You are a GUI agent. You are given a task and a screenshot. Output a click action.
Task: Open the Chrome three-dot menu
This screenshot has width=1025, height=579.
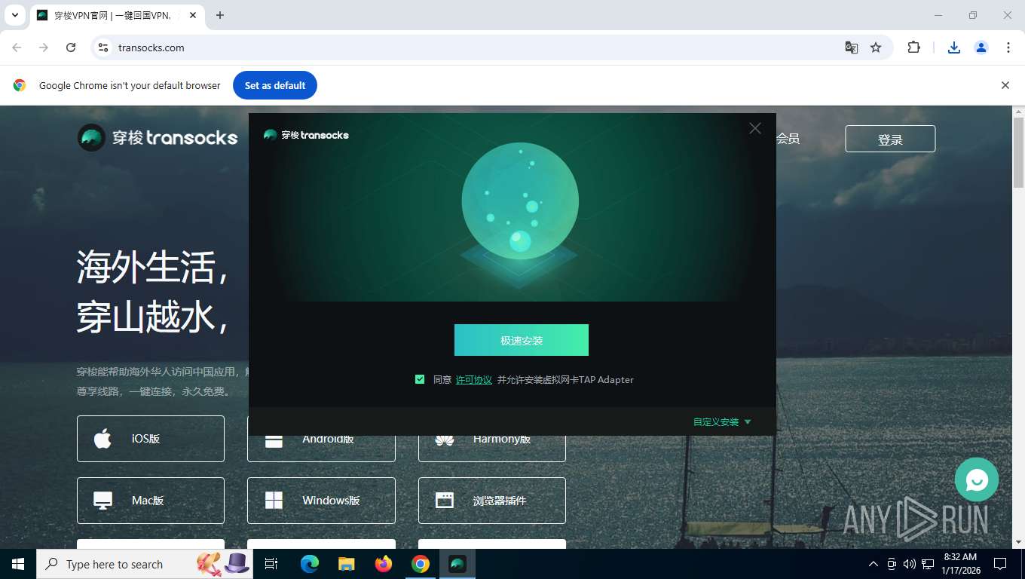coord(1008,47)
